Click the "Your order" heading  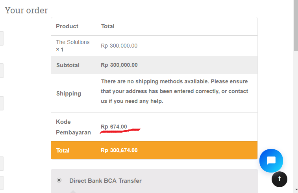point(26,10)
